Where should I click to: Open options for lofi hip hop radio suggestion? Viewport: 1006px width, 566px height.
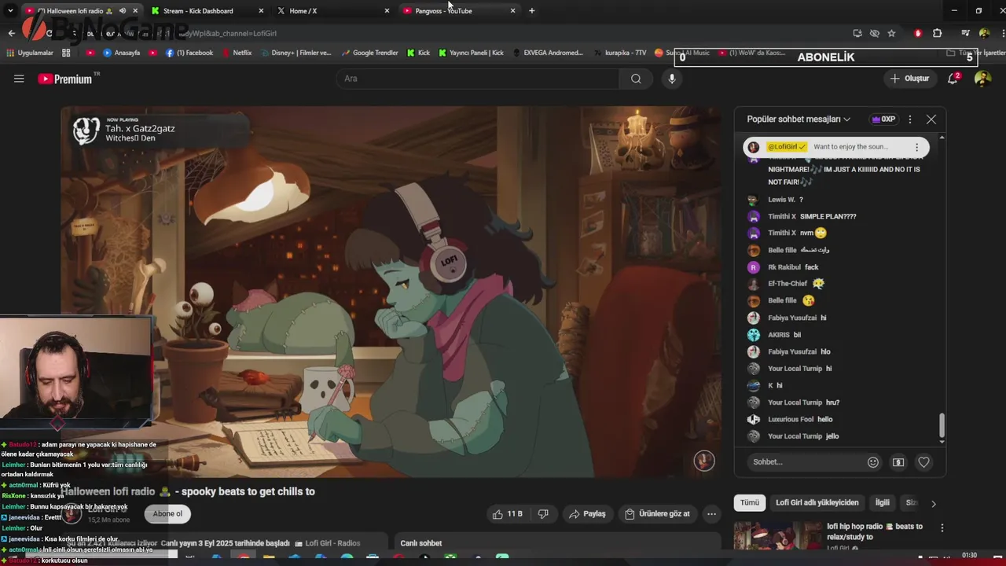(942, 527)
